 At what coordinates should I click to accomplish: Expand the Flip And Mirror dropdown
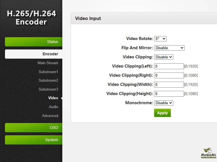click(169, 48)
